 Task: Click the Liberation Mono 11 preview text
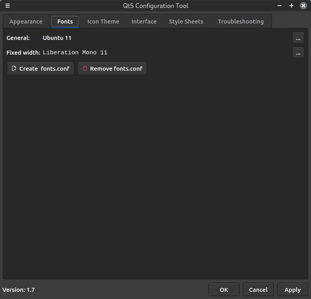pos(75,53)
